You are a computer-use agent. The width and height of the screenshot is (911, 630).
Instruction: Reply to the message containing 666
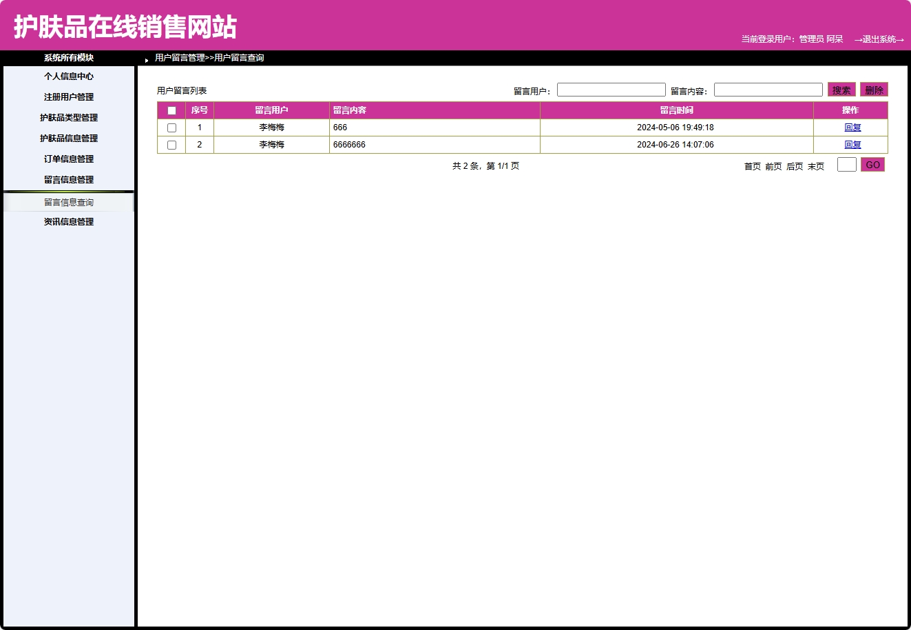coord(852,127)
